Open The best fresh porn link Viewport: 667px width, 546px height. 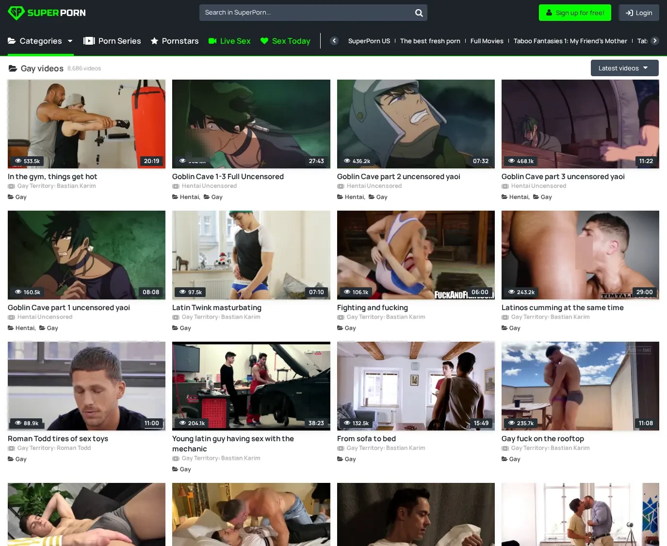pos(430,41)
